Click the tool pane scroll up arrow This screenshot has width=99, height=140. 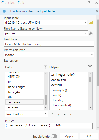point(98,17)
